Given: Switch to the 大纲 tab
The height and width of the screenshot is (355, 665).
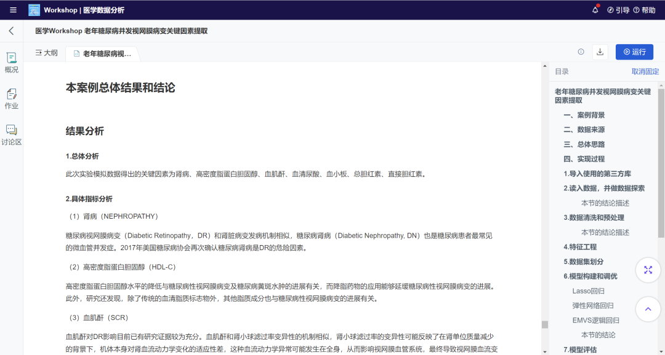Looking at the screenshot, I should pyautogui.click(x=47, y=53).
